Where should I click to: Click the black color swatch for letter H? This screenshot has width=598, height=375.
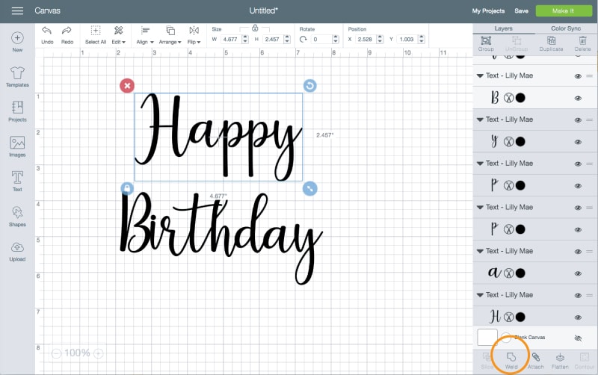521,316
